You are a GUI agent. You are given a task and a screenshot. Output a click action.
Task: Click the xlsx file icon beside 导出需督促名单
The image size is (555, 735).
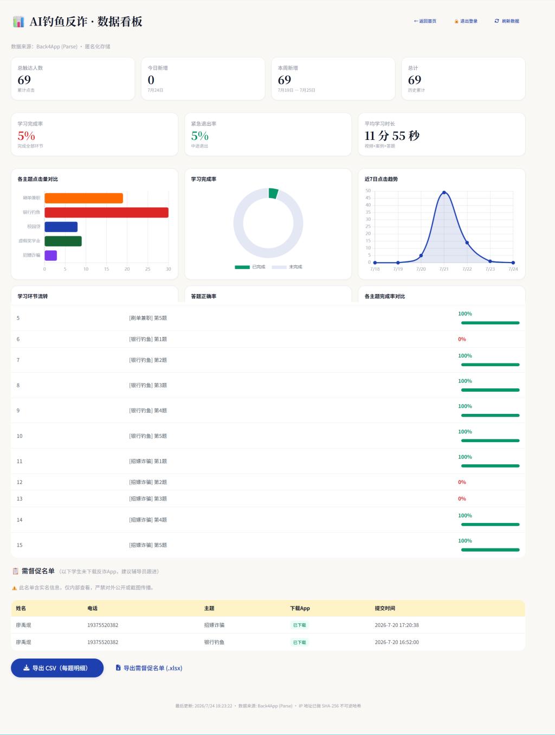click(118, 668)
